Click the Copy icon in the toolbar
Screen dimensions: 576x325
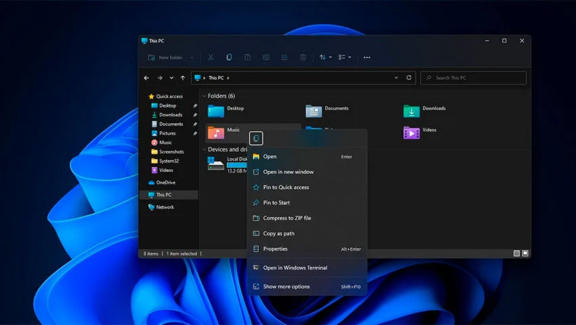coord(229,58)
